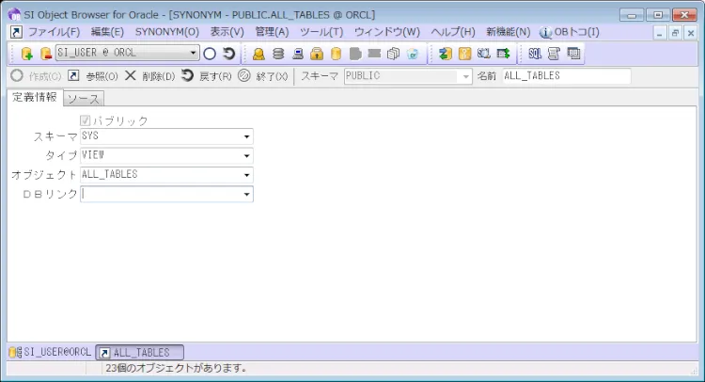The height and width of the screenshot is (382, 705).
Task: Toggle the パブリック checkbox
Action: [x=85, y=120]
